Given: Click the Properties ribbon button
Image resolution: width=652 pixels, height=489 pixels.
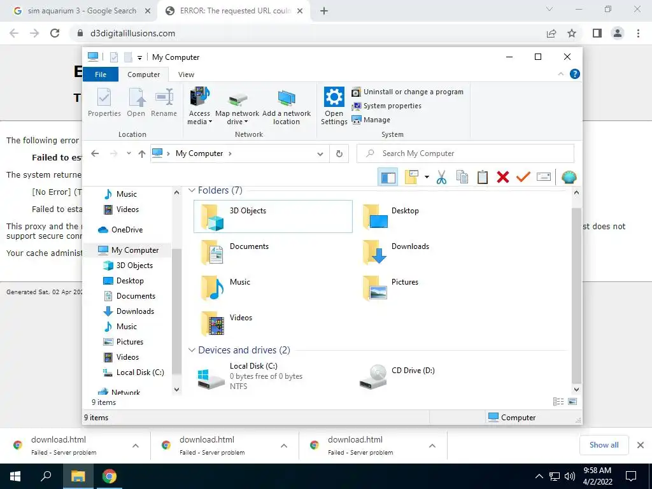Looking at the screenshot, I should 104,103.
